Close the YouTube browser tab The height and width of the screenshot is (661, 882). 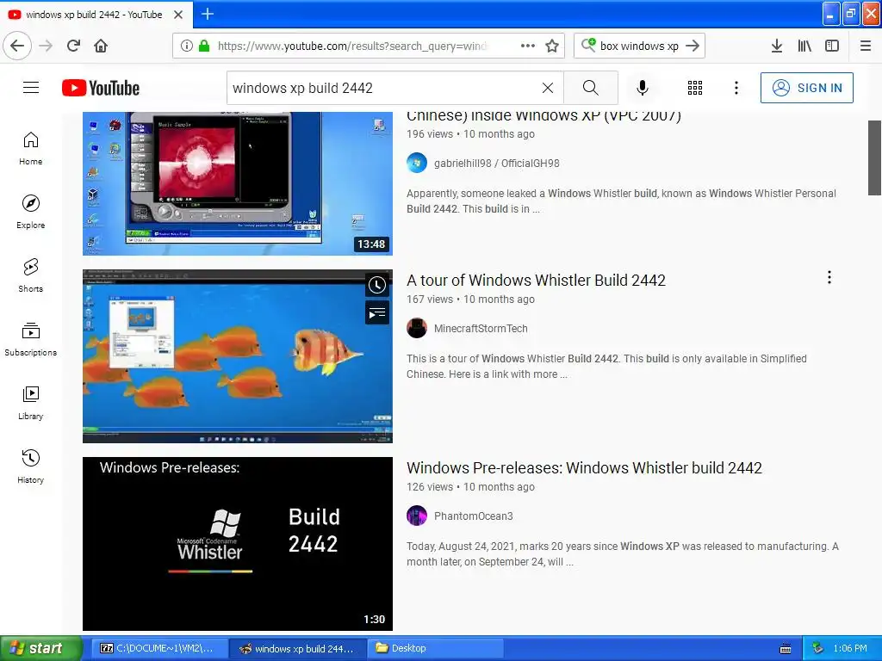pyautogui.click(x=177, y=14)
